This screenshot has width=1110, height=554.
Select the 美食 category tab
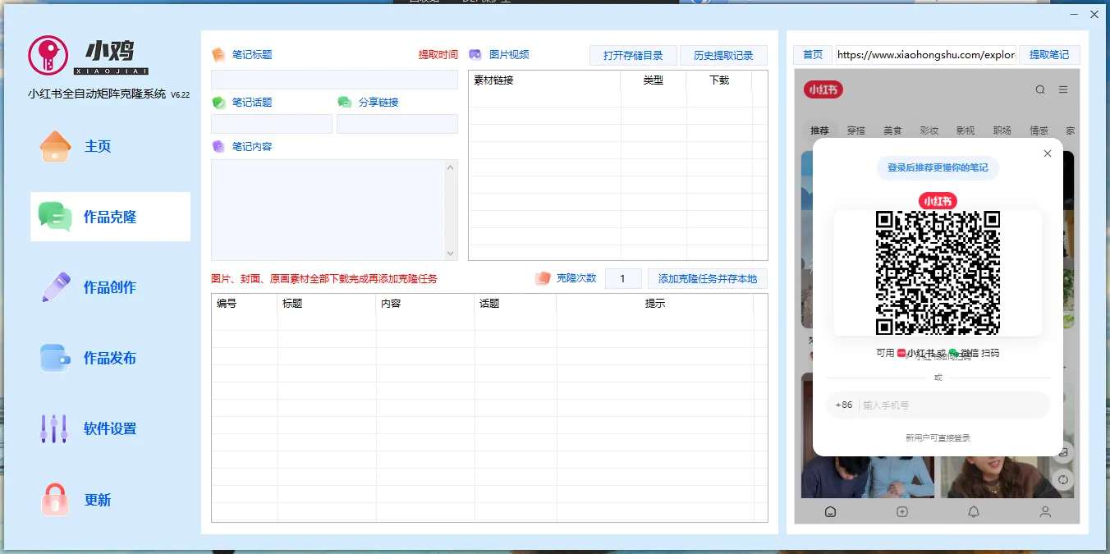892,130
